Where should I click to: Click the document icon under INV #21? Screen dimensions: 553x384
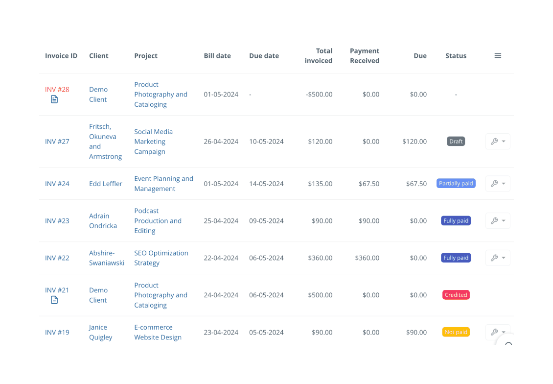click(54, 300)
